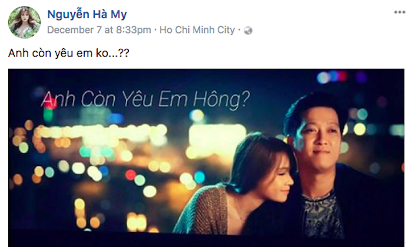Viewport: 412px width, 251px height.
Task: Open the three-dot post options menu
Action: [x=400, y=12]
